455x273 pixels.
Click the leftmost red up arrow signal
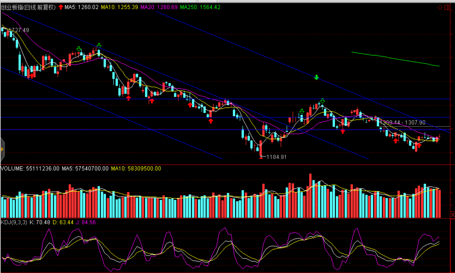tap(32, 76)
